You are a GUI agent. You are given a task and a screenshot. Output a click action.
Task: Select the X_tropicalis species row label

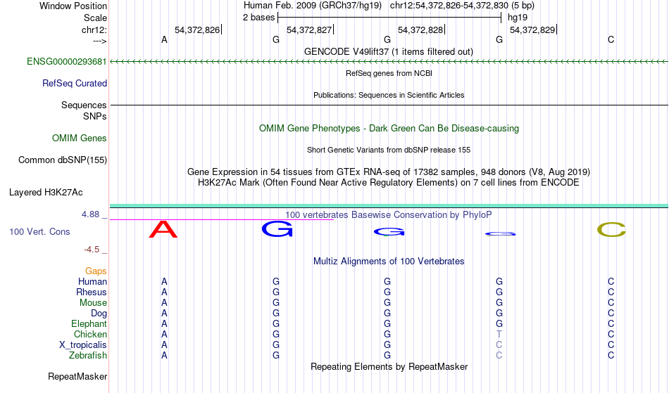click(x=83, y=345)
